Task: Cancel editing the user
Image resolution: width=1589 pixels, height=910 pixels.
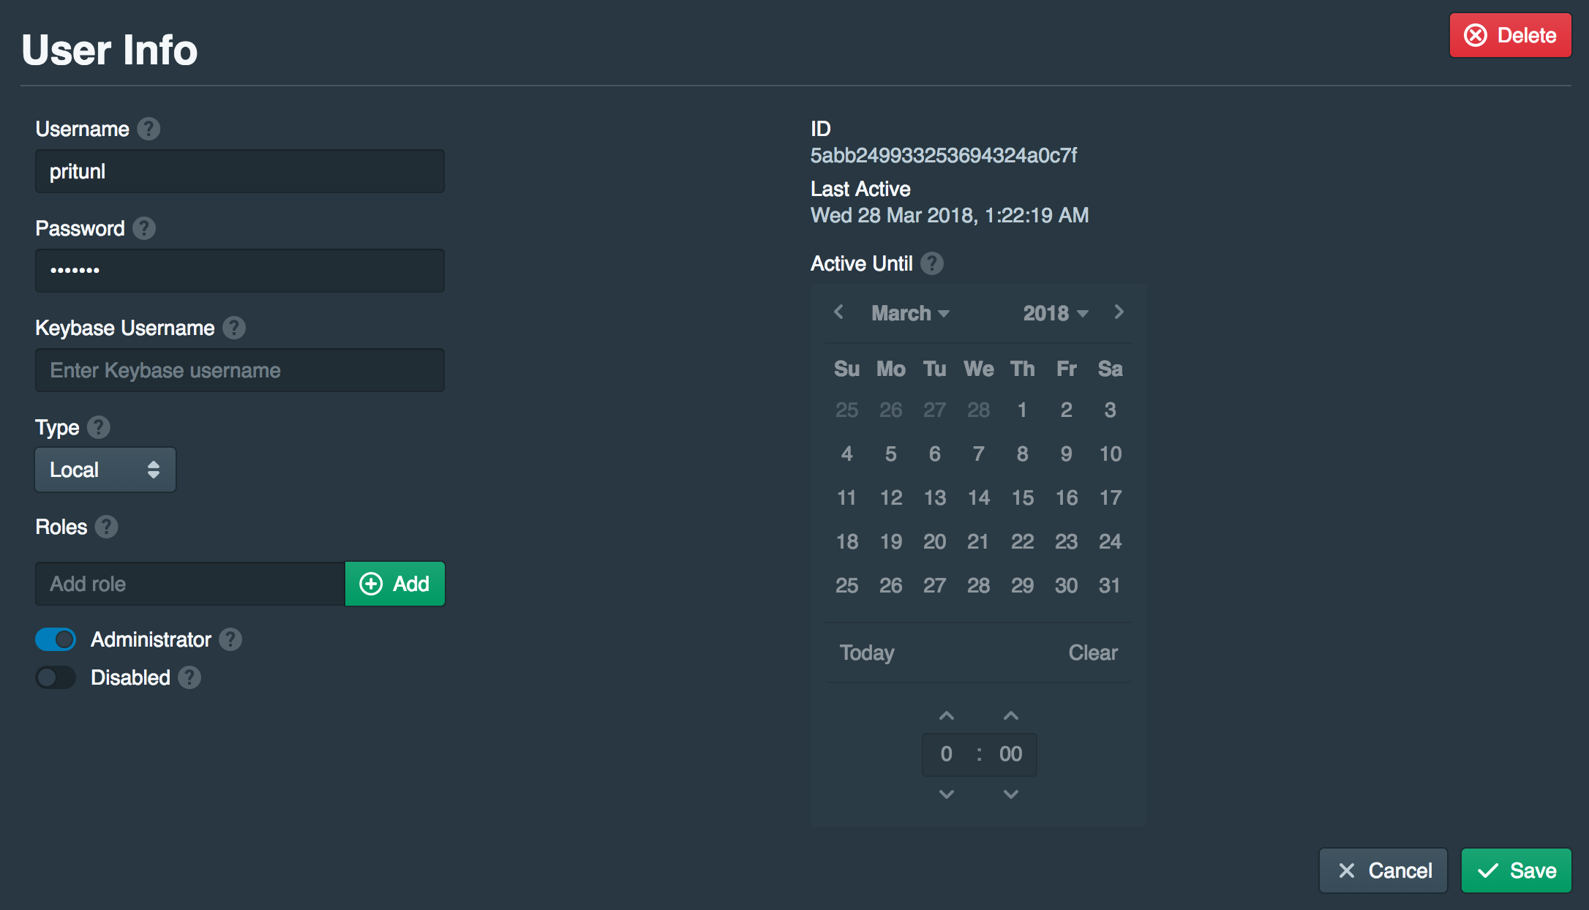Action: tap(1383, 870)
